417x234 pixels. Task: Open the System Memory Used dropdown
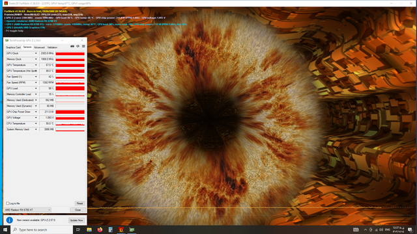coord(36,129)
